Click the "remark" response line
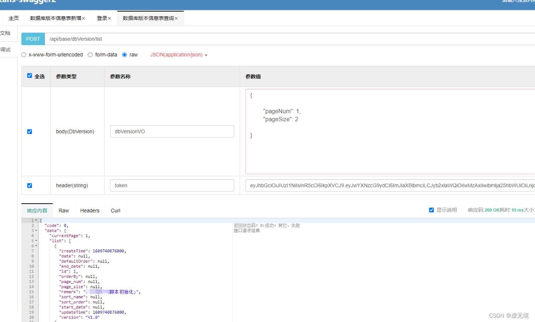 click(x=100, y=292)
